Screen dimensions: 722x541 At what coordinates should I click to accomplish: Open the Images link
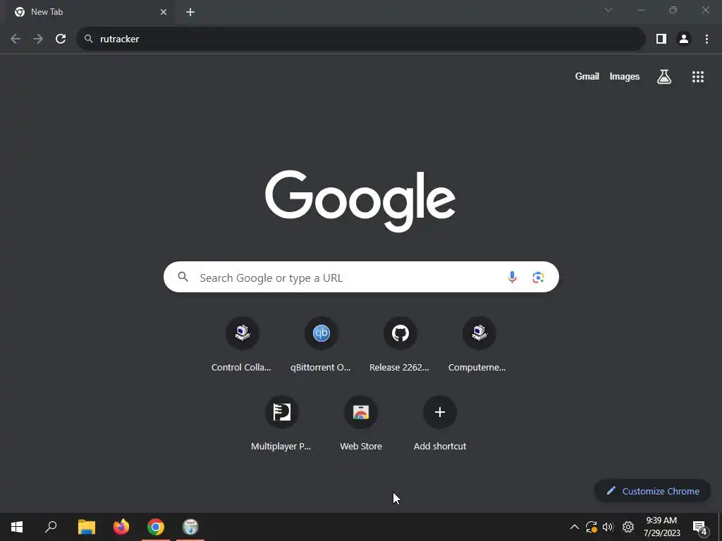click(625, 76)
